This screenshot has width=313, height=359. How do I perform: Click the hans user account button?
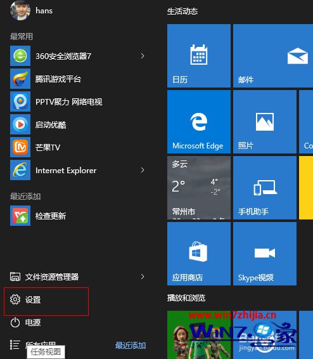(x=31, y=11)
